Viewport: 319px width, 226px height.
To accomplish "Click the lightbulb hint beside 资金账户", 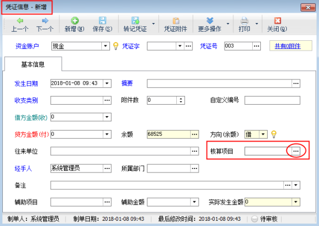I will 116,46.
